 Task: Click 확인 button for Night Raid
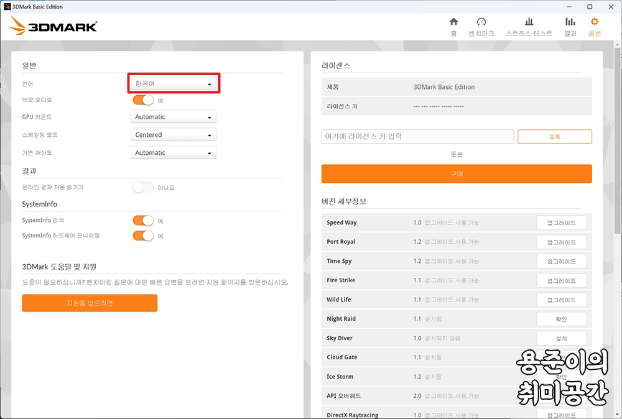click(561, 319)
